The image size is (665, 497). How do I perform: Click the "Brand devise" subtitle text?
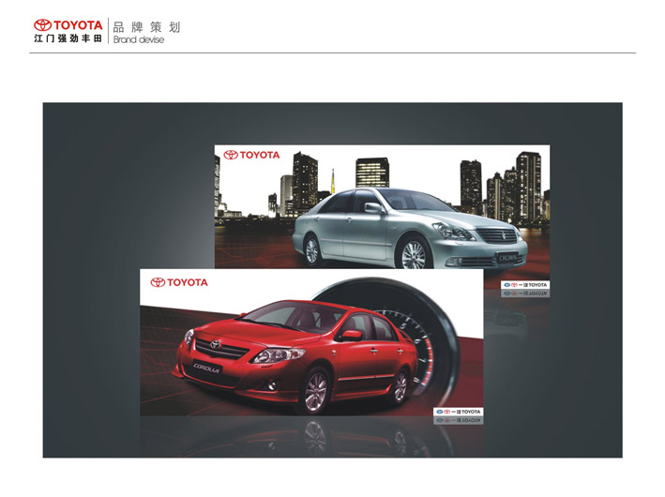point(139,40)
